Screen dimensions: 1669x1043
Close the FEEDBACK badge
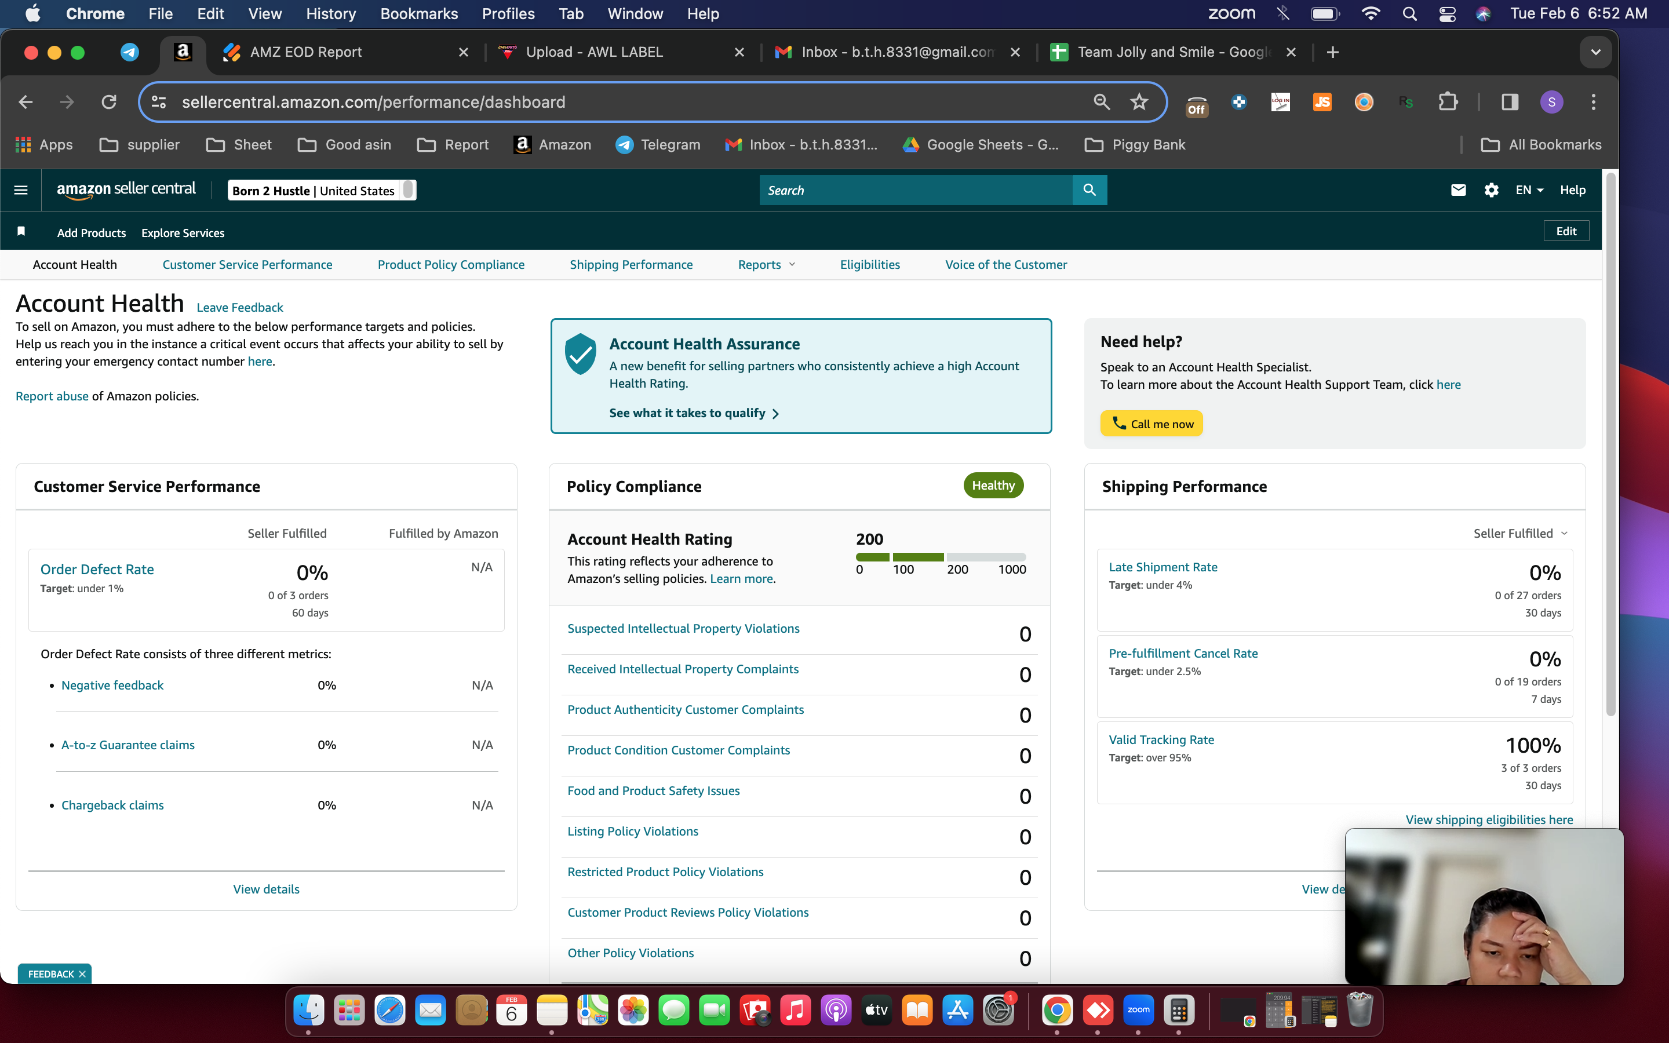[82, 974]
